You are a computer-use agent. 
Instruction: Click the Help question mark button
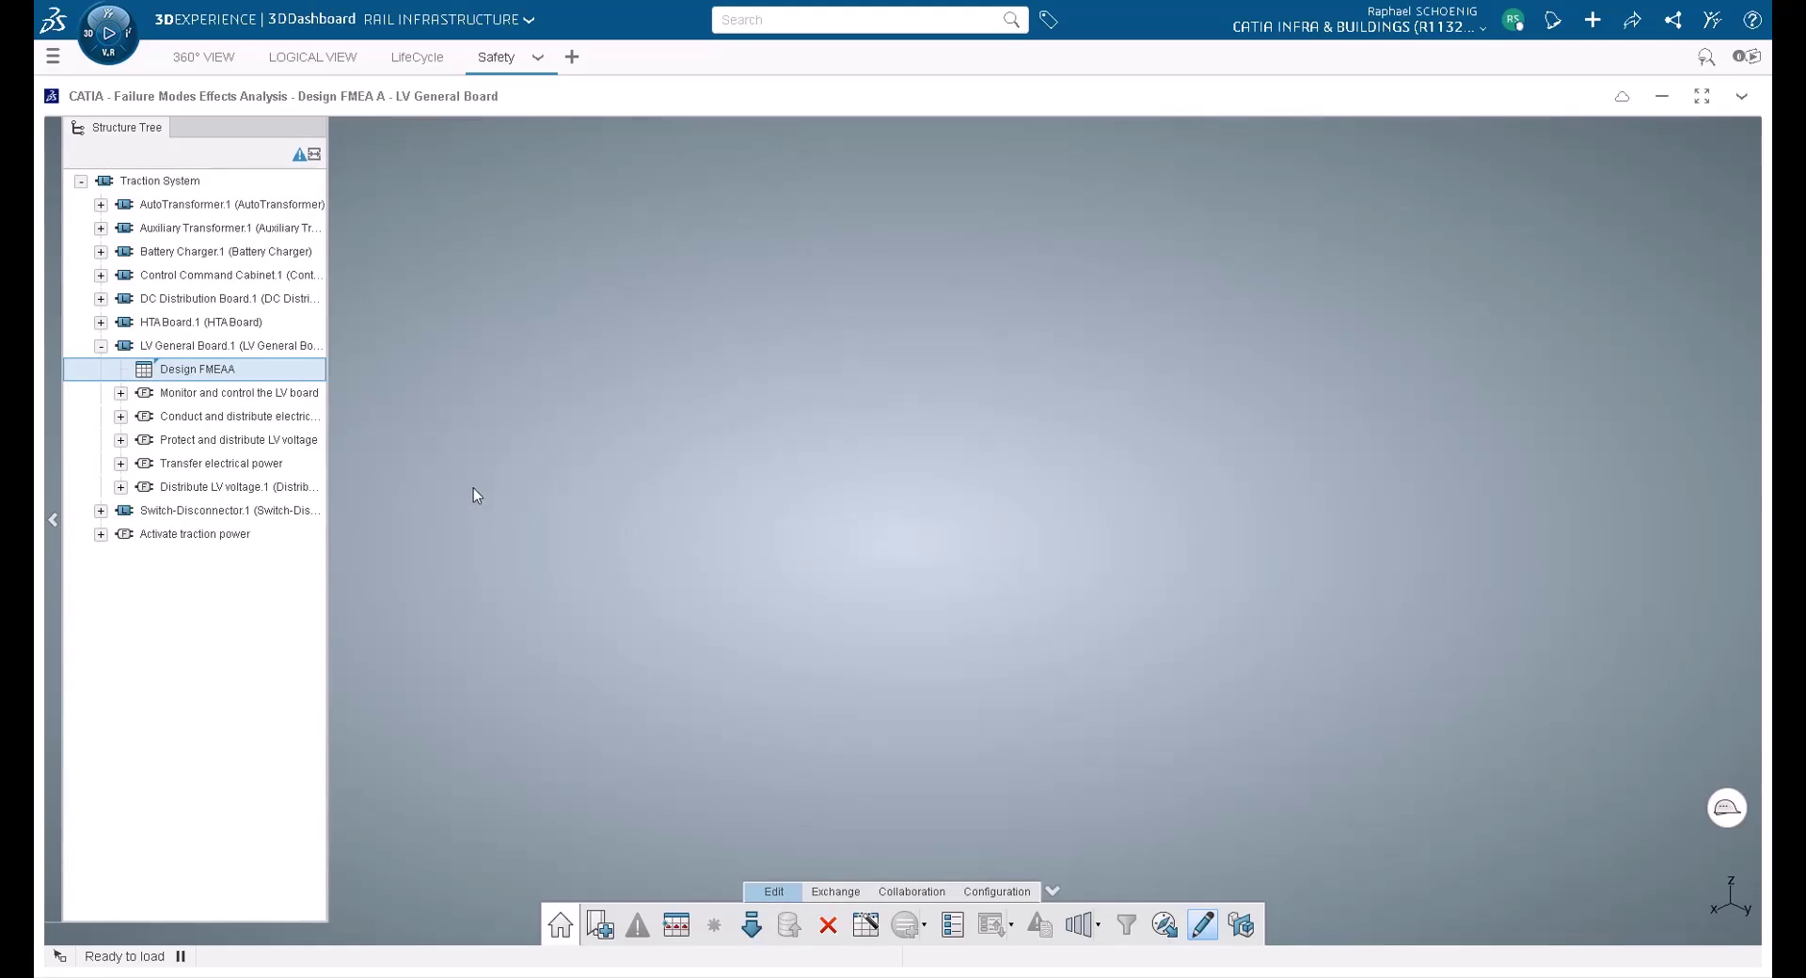click(1751, 20)
